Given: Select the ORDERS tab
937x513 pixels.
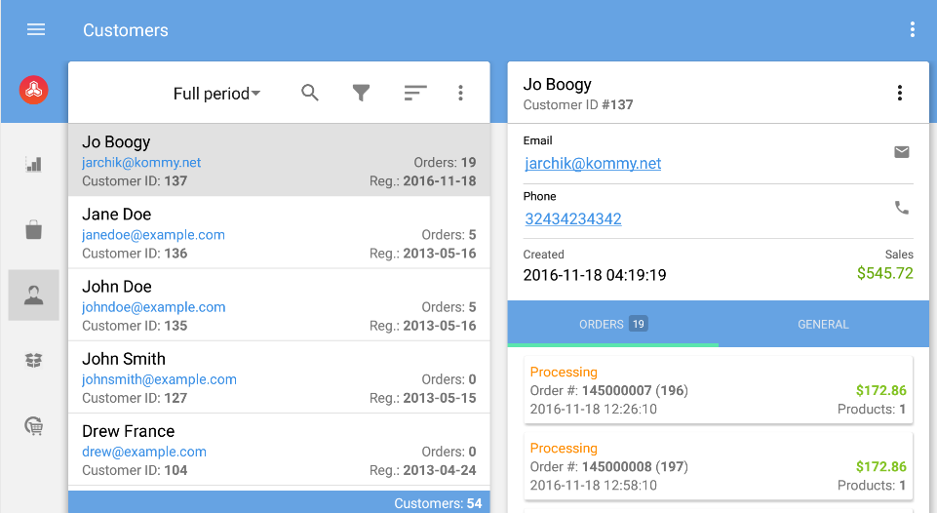Looking at the screenshot, I should [x=612, y=324].
